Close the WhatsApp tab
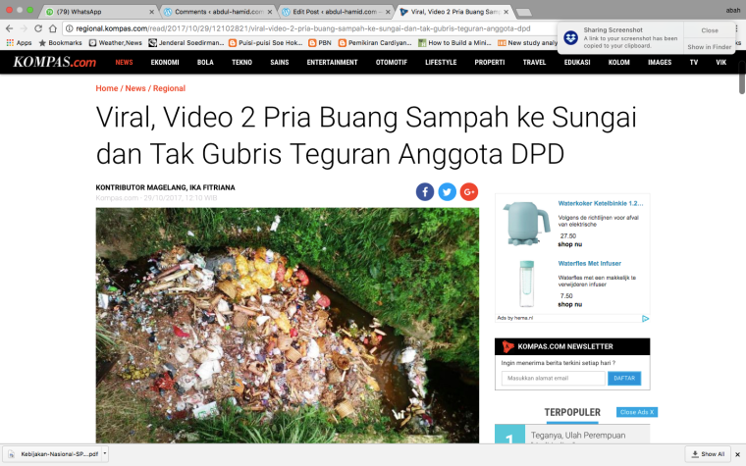Screen dimensions: 746x466 152,12
